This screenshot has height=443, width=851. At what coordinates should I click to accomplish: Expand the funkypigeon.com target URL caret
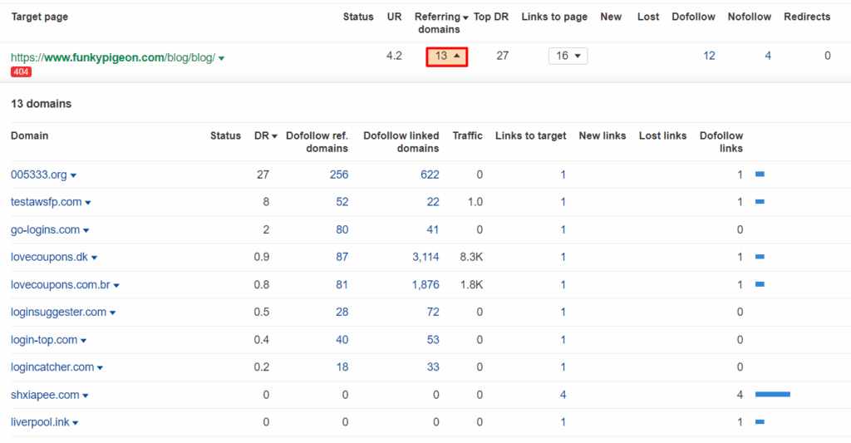(x=221, y=58)
